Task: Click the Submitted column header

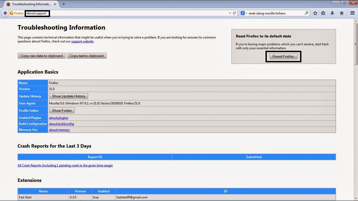Action: point(254,157)
